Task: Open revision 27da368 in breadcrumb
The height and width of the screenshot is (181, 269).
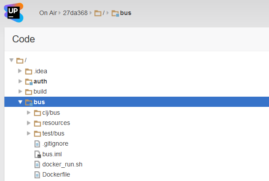Action: (x=75, y=13)
